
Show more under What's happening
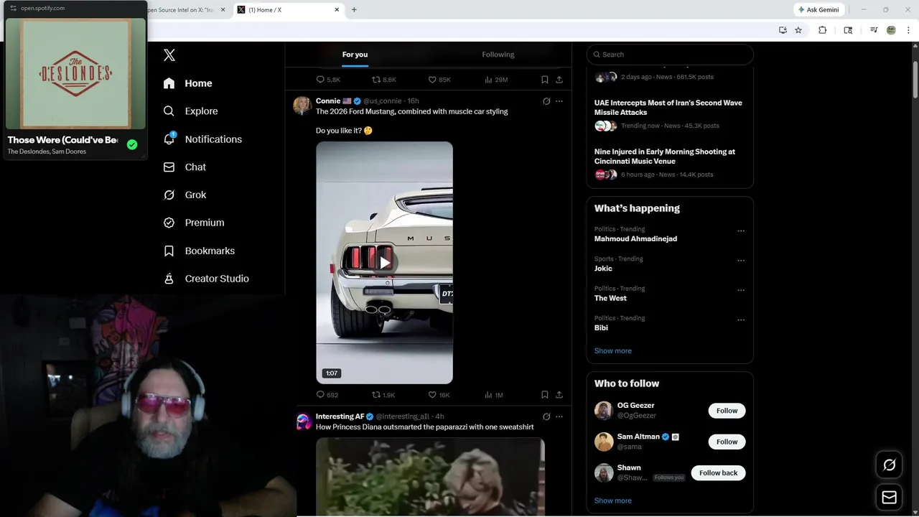[x=612, y=351]
